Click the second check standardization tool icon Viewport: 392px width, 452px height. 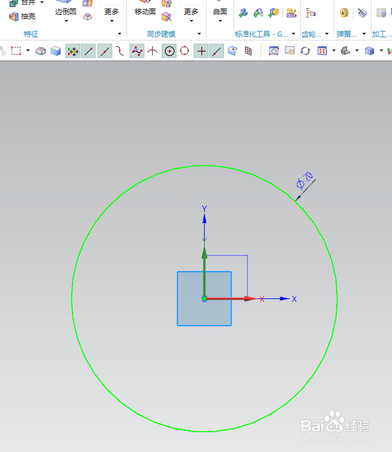[259, 13]
